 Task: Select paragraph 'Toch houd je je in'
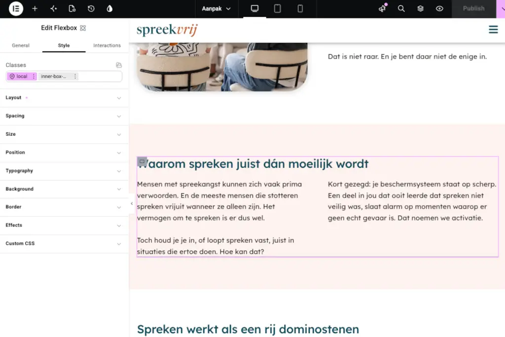(216, 246)
